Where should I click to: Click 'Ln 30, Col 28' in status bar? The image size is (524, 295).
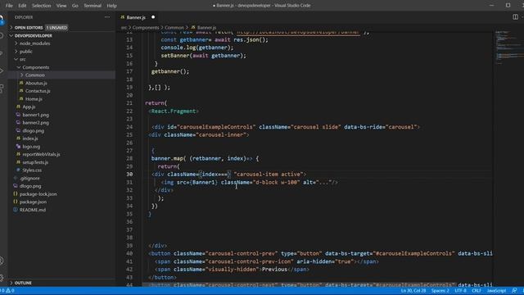click(413, 291)
